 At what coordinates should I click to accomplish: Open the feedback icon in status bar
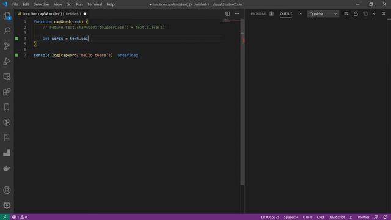click(376, 217)
